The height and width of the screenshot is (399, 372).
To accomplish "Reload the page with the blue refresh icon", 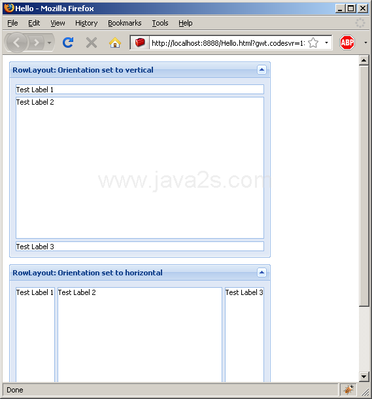I will coord(68,43).
